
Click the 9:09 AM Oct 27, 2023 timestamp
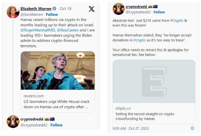click(130, 128)
